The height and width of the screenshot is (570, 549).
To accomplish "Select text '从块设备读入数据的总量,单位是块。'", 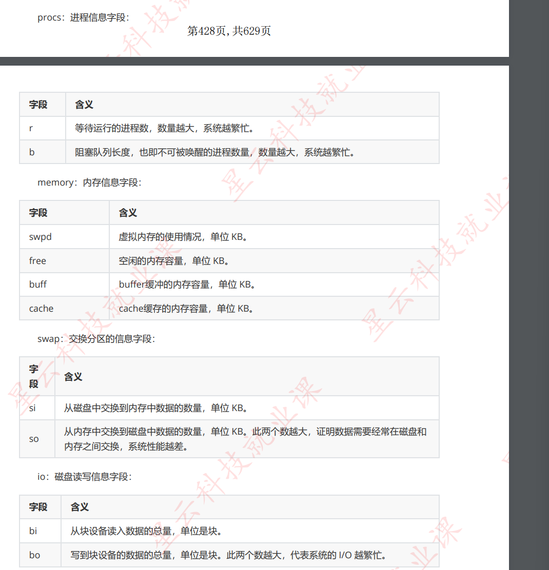I will pos(146,532).
